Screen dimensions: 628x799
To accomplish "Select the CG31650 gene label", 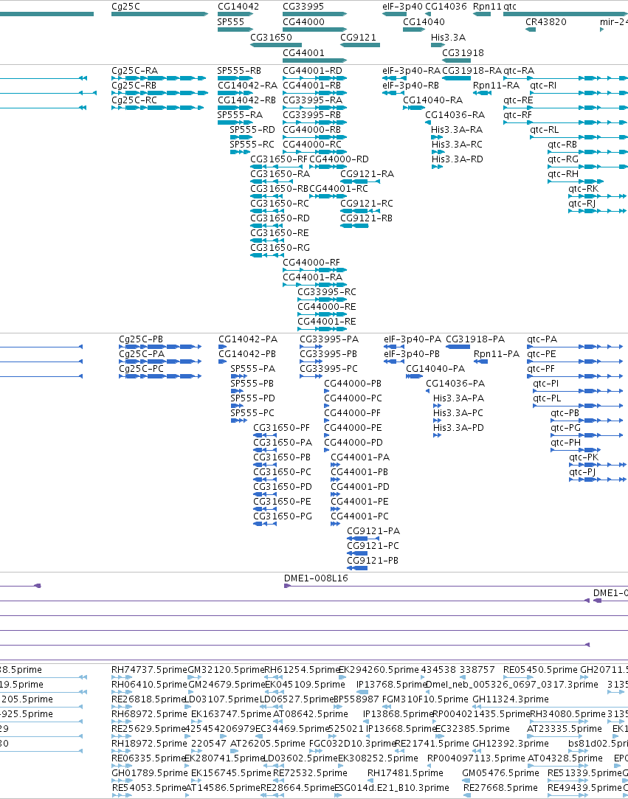I will [x=271, y=37].
